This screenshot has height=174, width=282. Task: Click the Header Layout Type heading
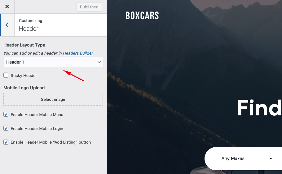[x=24, y=45]
